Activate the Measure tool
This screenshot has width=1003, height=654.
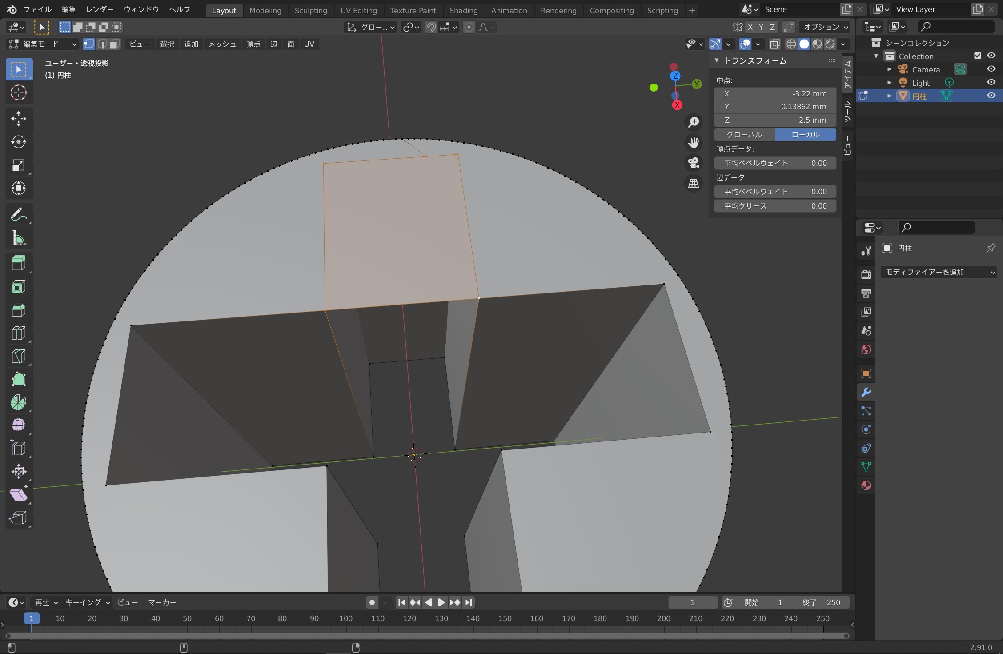click(x=18, y=238)
